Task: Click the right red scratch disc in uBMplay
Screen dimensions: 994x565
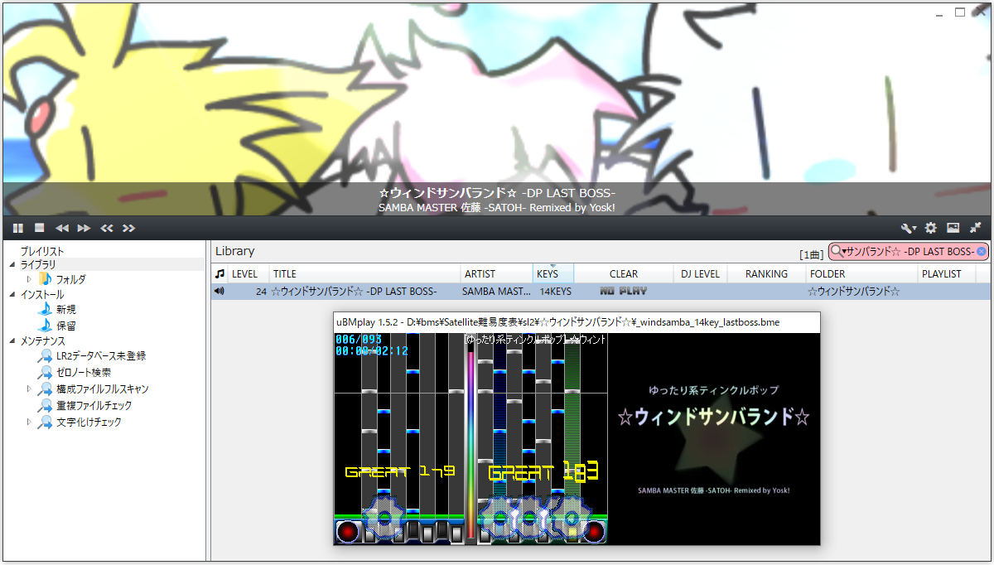Action: coord(594,532)
